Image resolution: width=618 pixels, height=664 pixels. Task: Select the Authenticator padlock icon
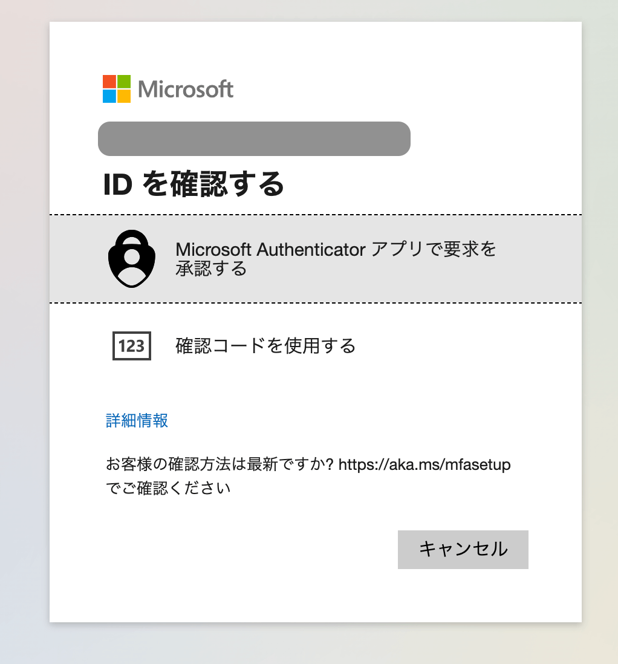tap(131, 258)
